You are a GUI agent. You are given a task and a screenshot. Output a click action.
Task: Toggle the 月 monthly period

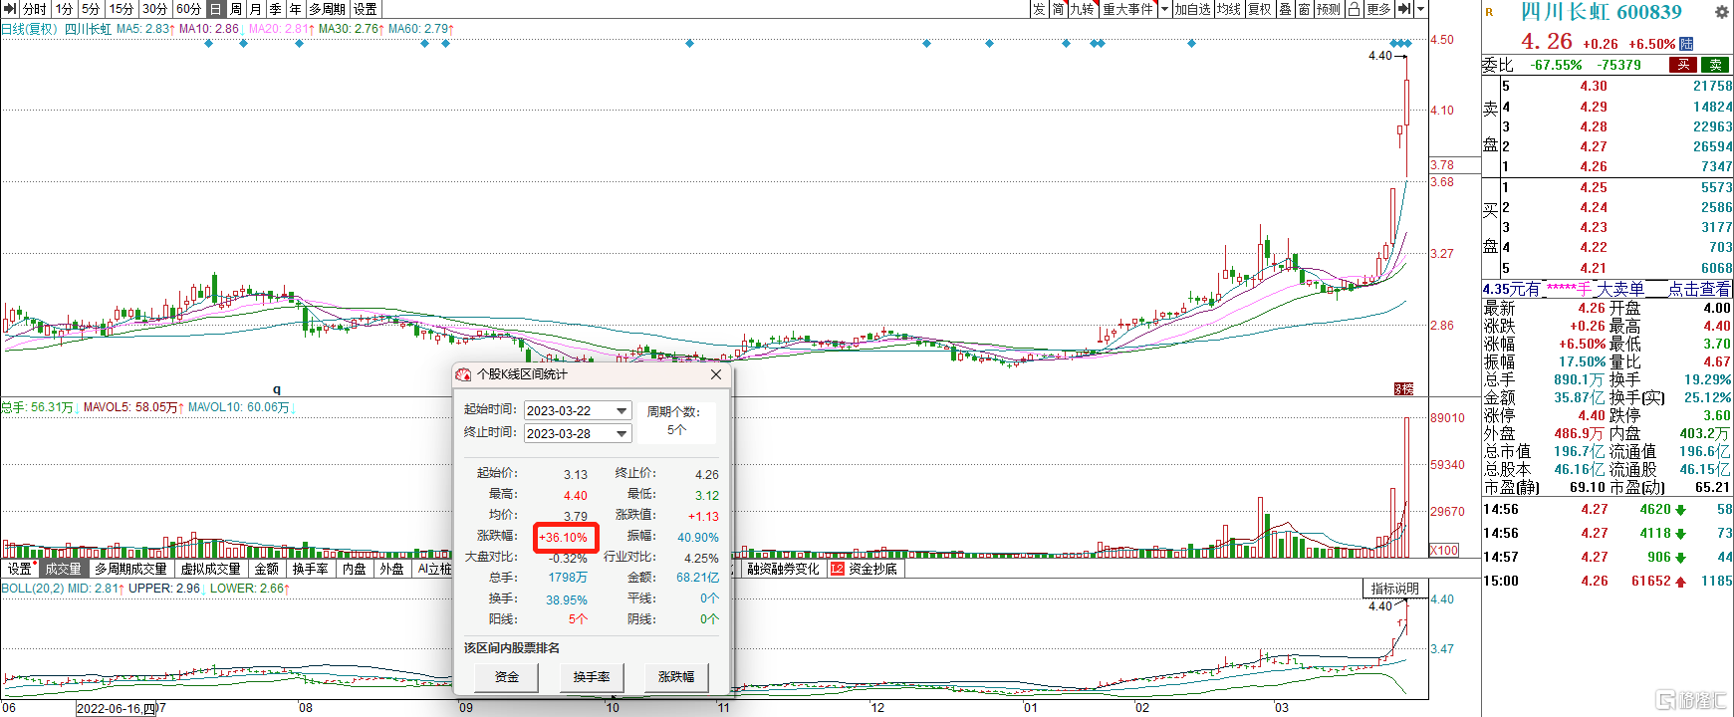pos(256,9)
